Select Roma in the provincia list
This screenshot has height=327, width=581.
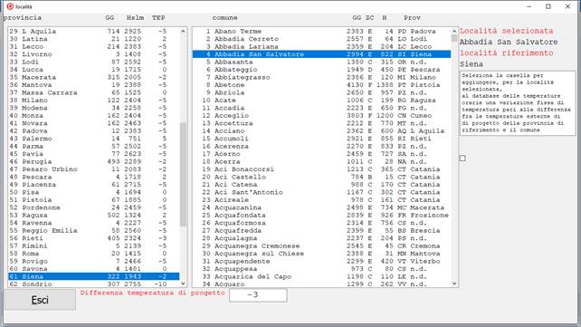click(x=94, y=254)
